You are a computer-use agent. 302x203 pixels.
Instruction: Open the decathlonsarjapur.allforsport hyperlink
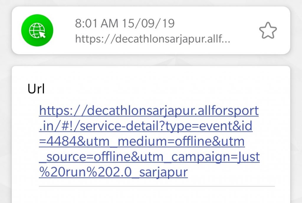pyautogui.click(x=149, y=111)
